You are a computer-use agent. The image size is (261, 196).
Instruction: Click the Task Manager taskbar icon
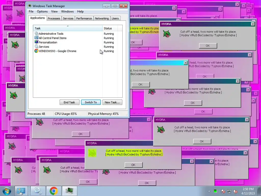coord(69,191)
